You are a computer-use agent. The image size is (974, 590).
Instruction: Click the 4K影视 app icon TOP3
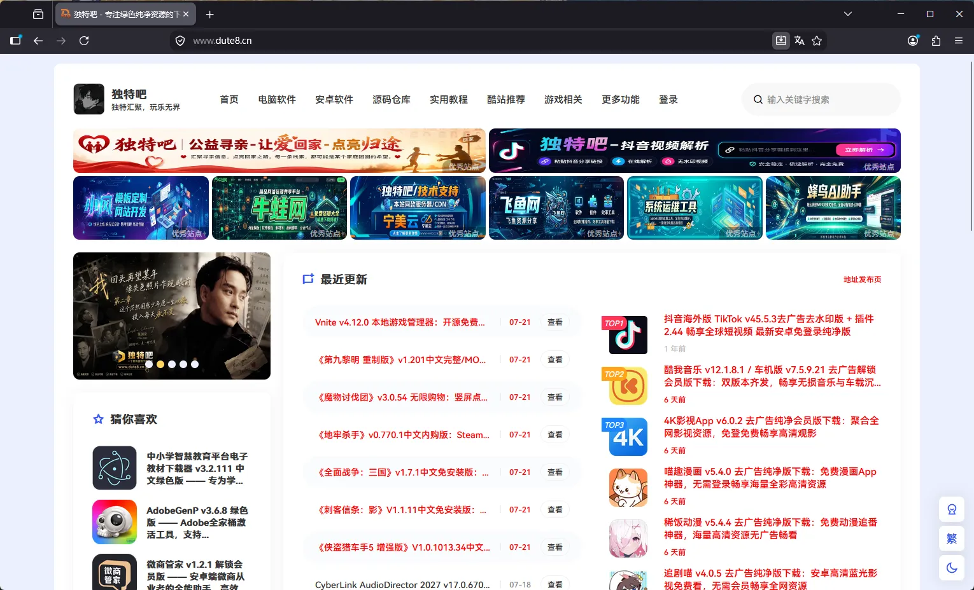pos(628,437)
